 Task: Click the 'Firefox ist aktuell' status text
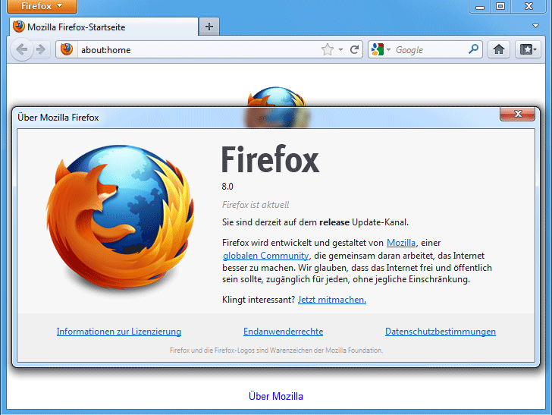tap(256, 205)
